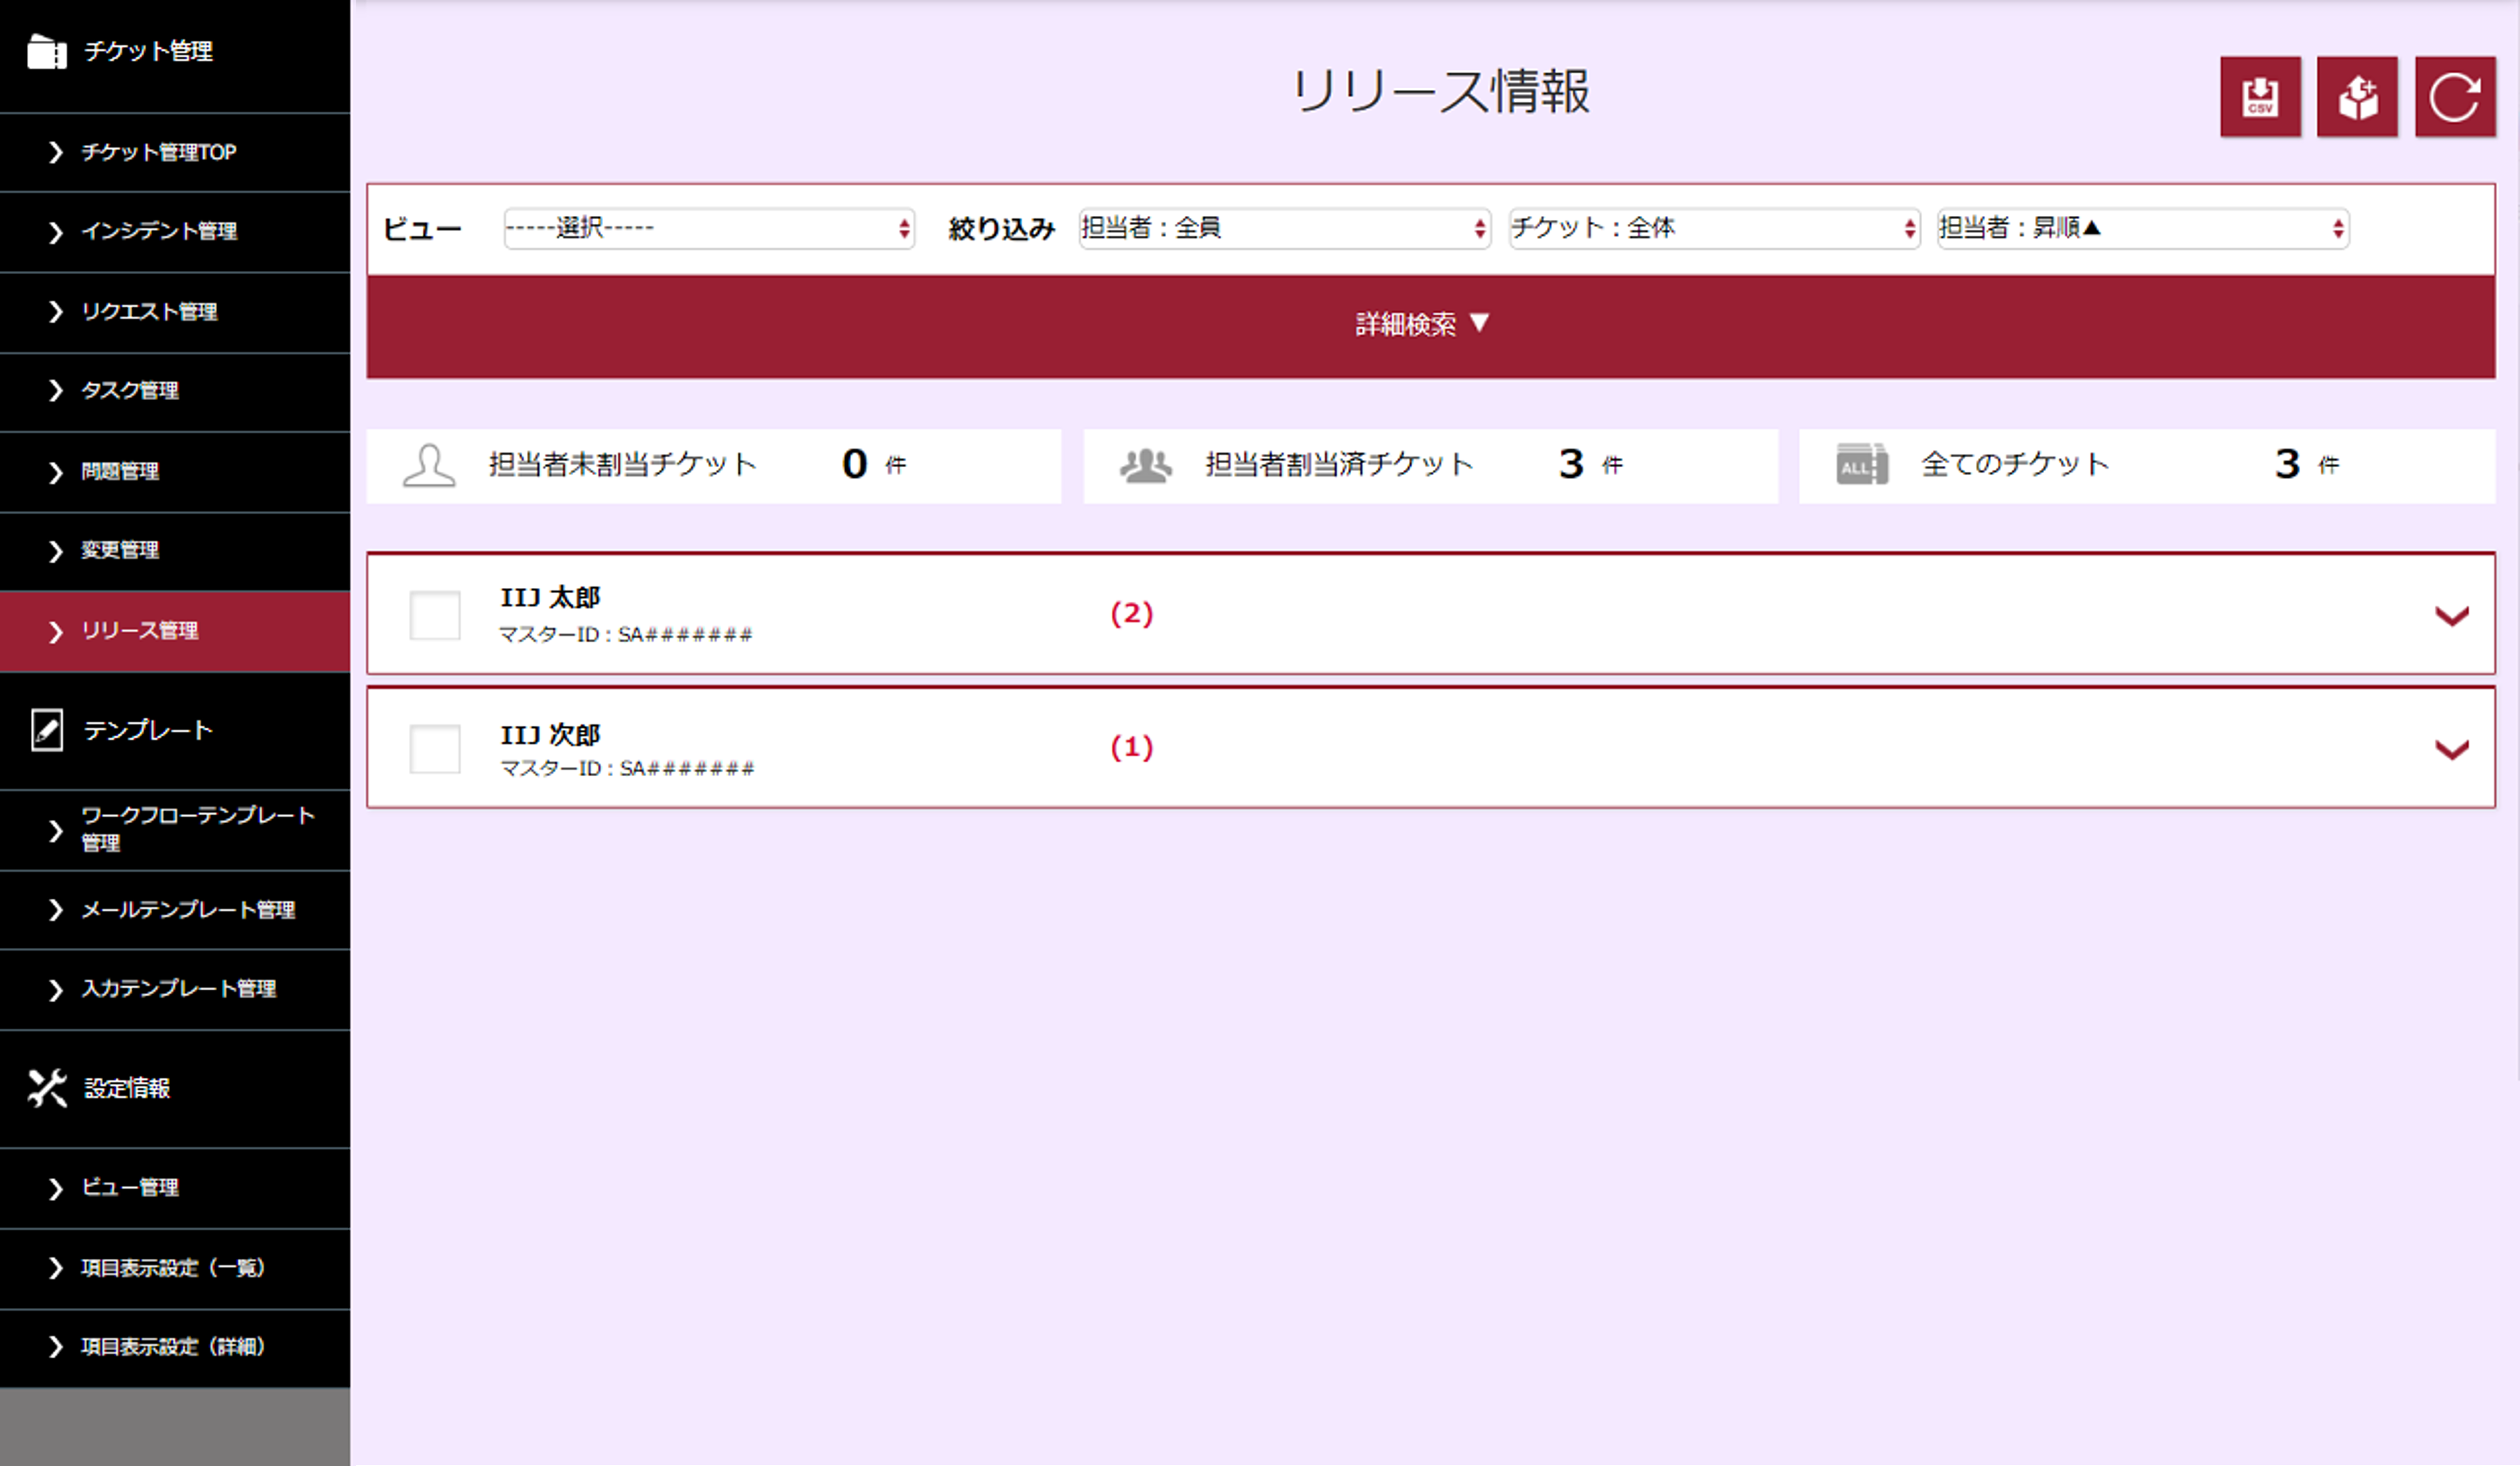Click the (1) ticket count for IIJ 次郎
Screen dimensions: 2520x1466
[x=1132, y=748]
